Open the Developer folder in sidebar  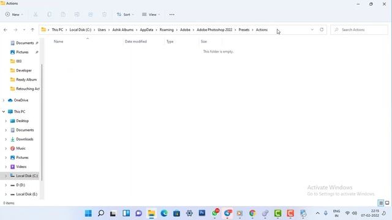pyautogui.click(x=21, y=70)
